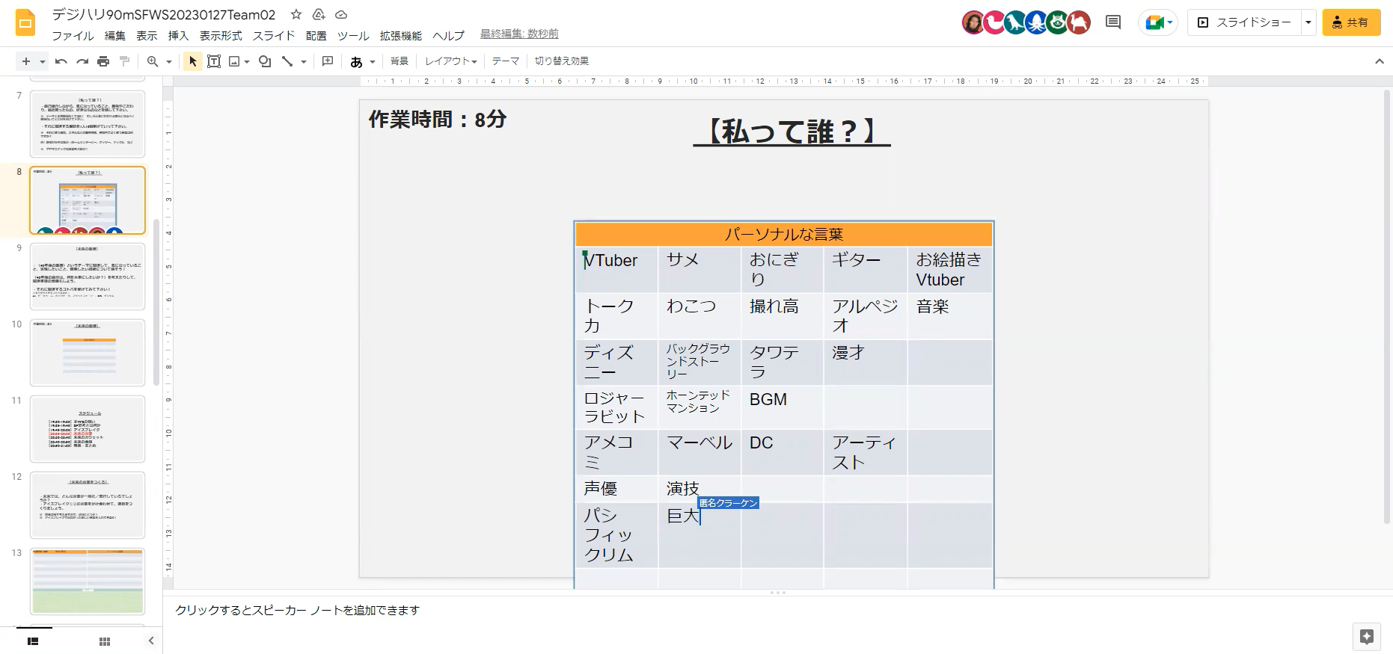Open the explore button at bottom right
1393x654 pixels.
tap(1367, 637)
